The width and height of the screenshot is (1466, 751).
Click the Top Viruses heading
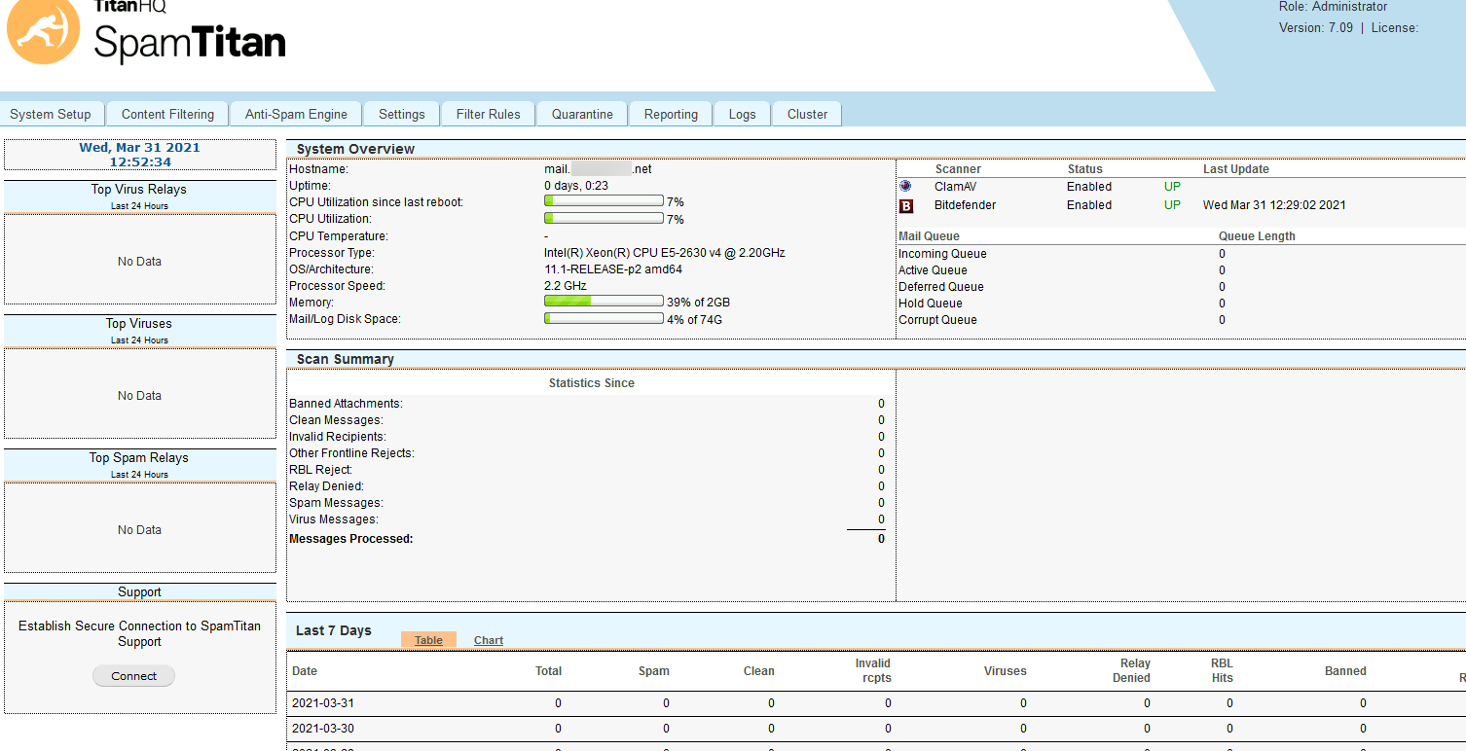pos(139,324)
